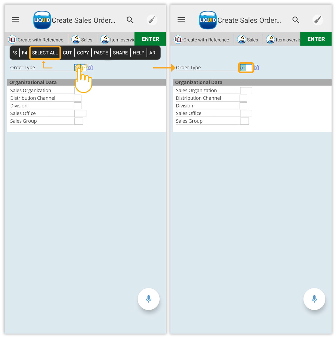Focus Division field on left screen

78,106
